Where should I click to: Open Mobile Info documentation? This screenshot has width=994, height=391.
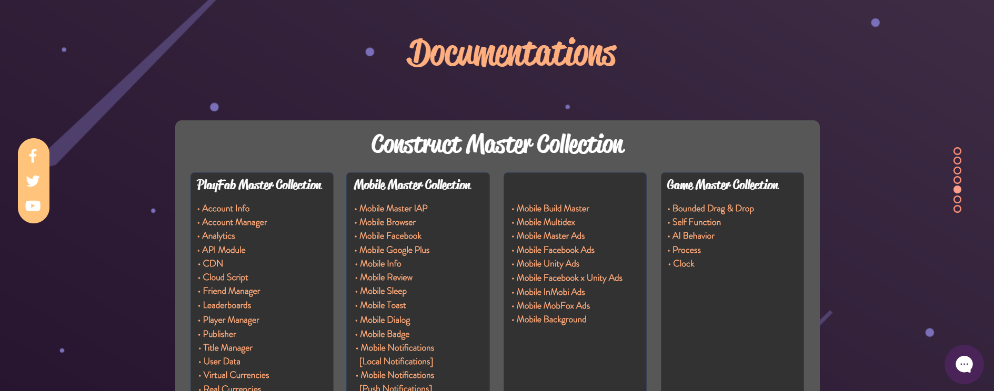(x=380, y=264)
